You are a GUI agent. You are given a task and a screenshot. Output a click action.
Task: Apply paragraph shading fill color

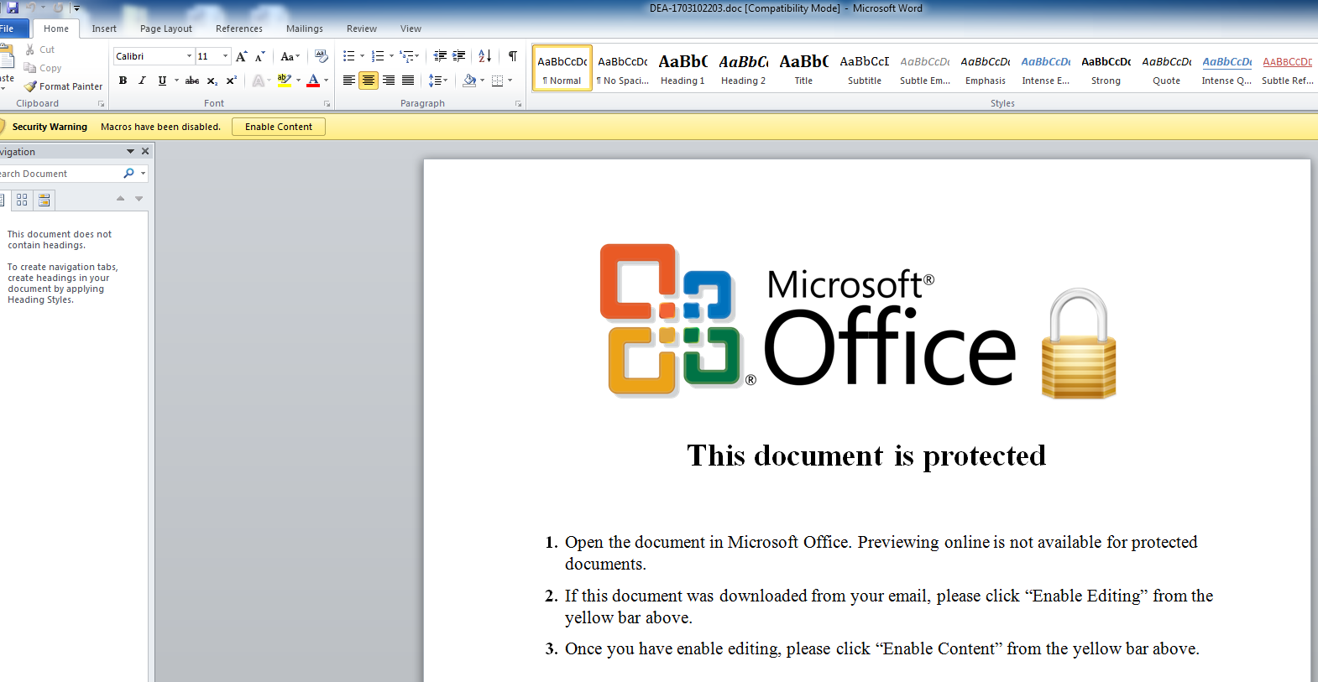click(x=469, y=81)
